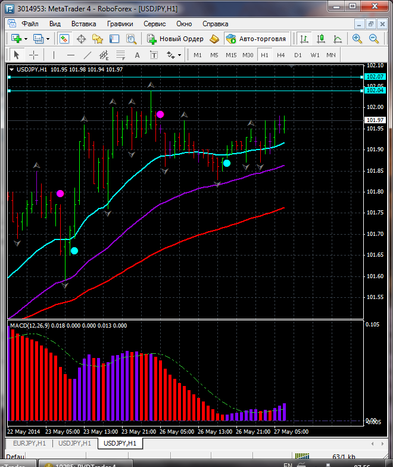This screenshot has width=393, height=467.
Task: Click the chart window menu icon
Action: [x=12, y=24]
